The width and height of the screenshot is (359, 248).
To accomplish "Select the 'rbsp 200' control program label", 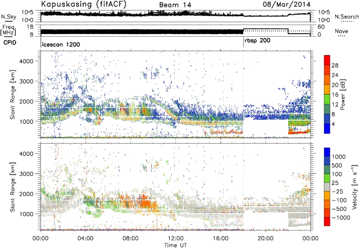I will [257, 41].
